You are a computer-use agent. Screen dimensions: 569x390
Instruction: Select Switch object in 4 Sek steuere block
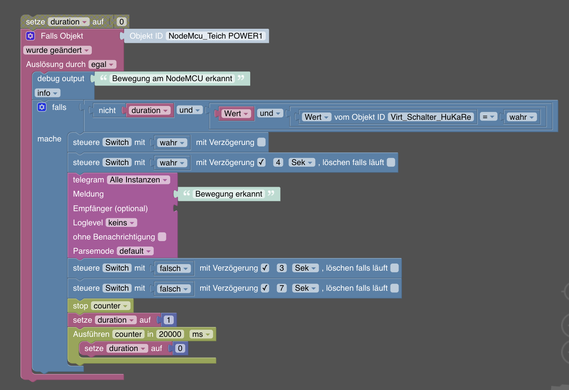point(117,162)
